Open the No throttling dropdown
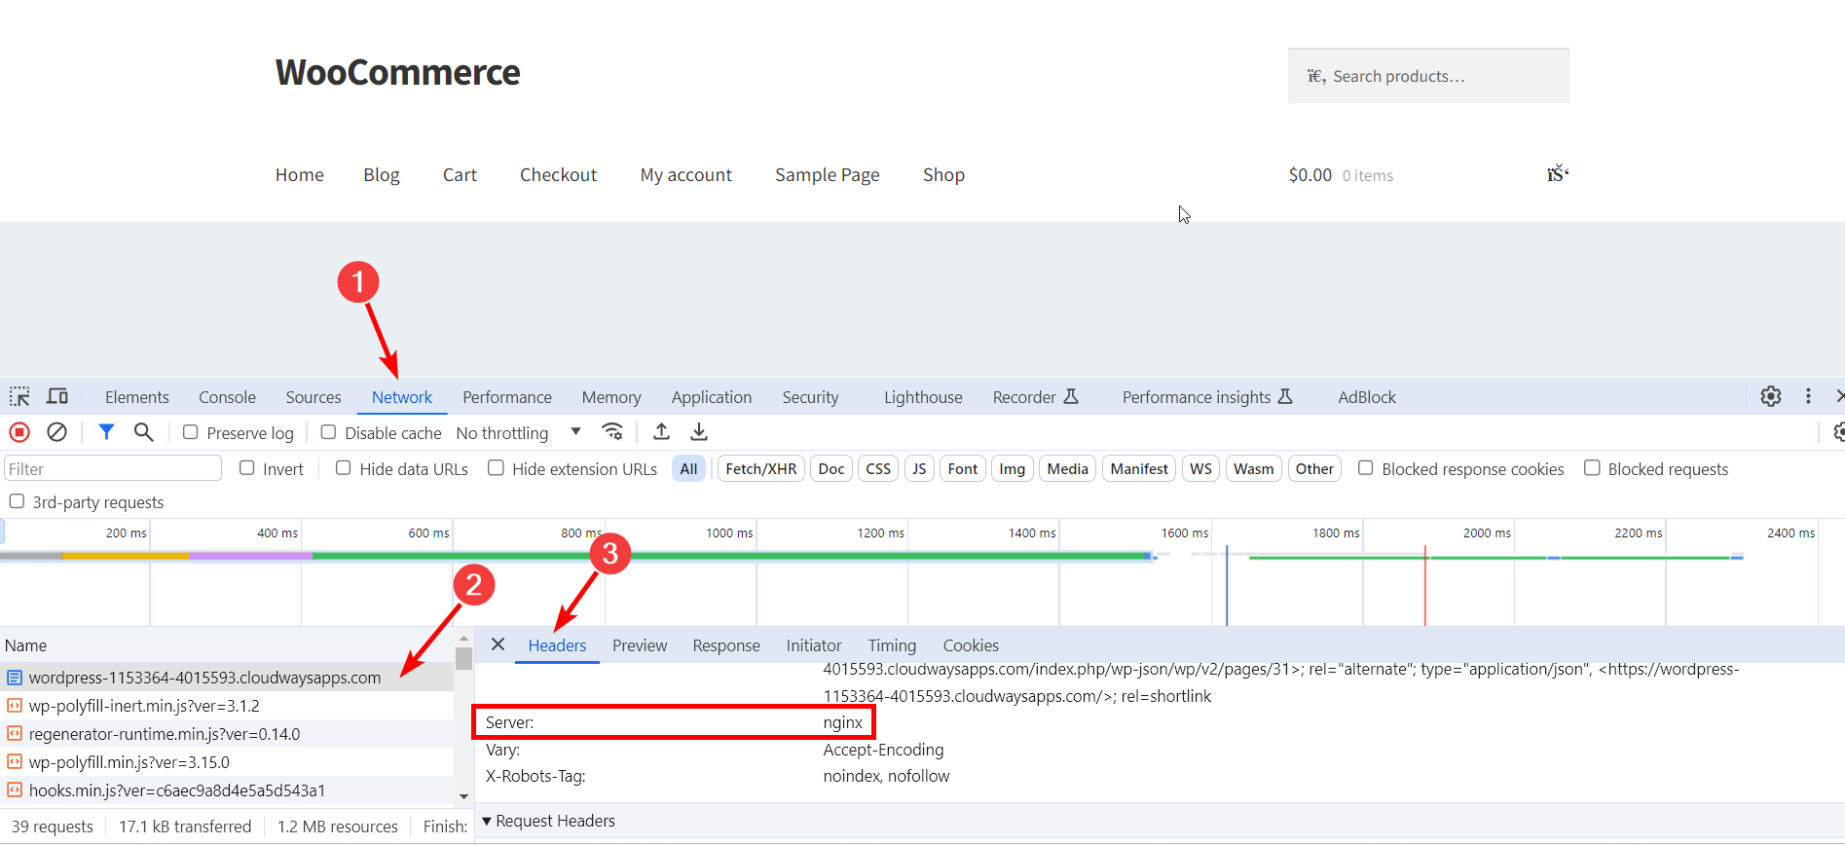This screenshot has height=845, width=1845. click(x=519, y=432)
